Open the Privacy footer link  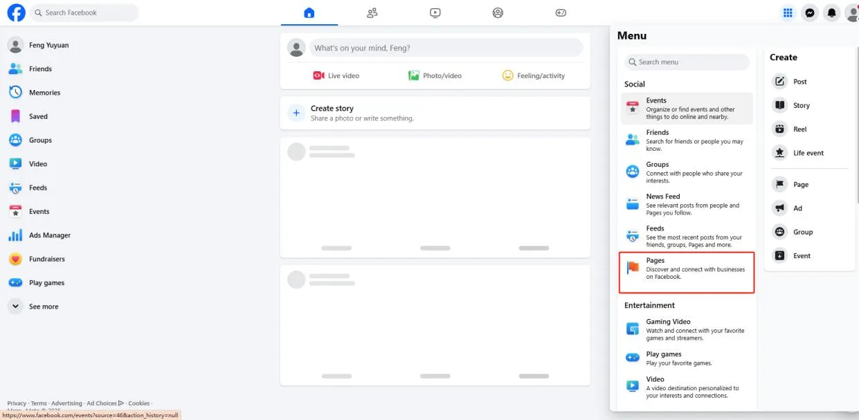click(x=17, y=403)
